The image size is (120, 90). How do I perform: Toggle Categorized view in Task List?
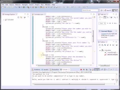[x=105, y=17]
